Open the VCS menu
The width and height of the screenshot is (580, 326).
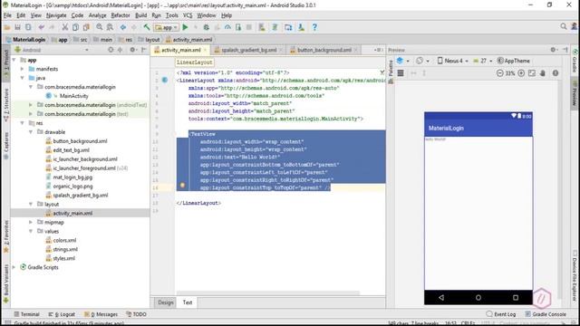pyautogui.click(x=188, y=15)
